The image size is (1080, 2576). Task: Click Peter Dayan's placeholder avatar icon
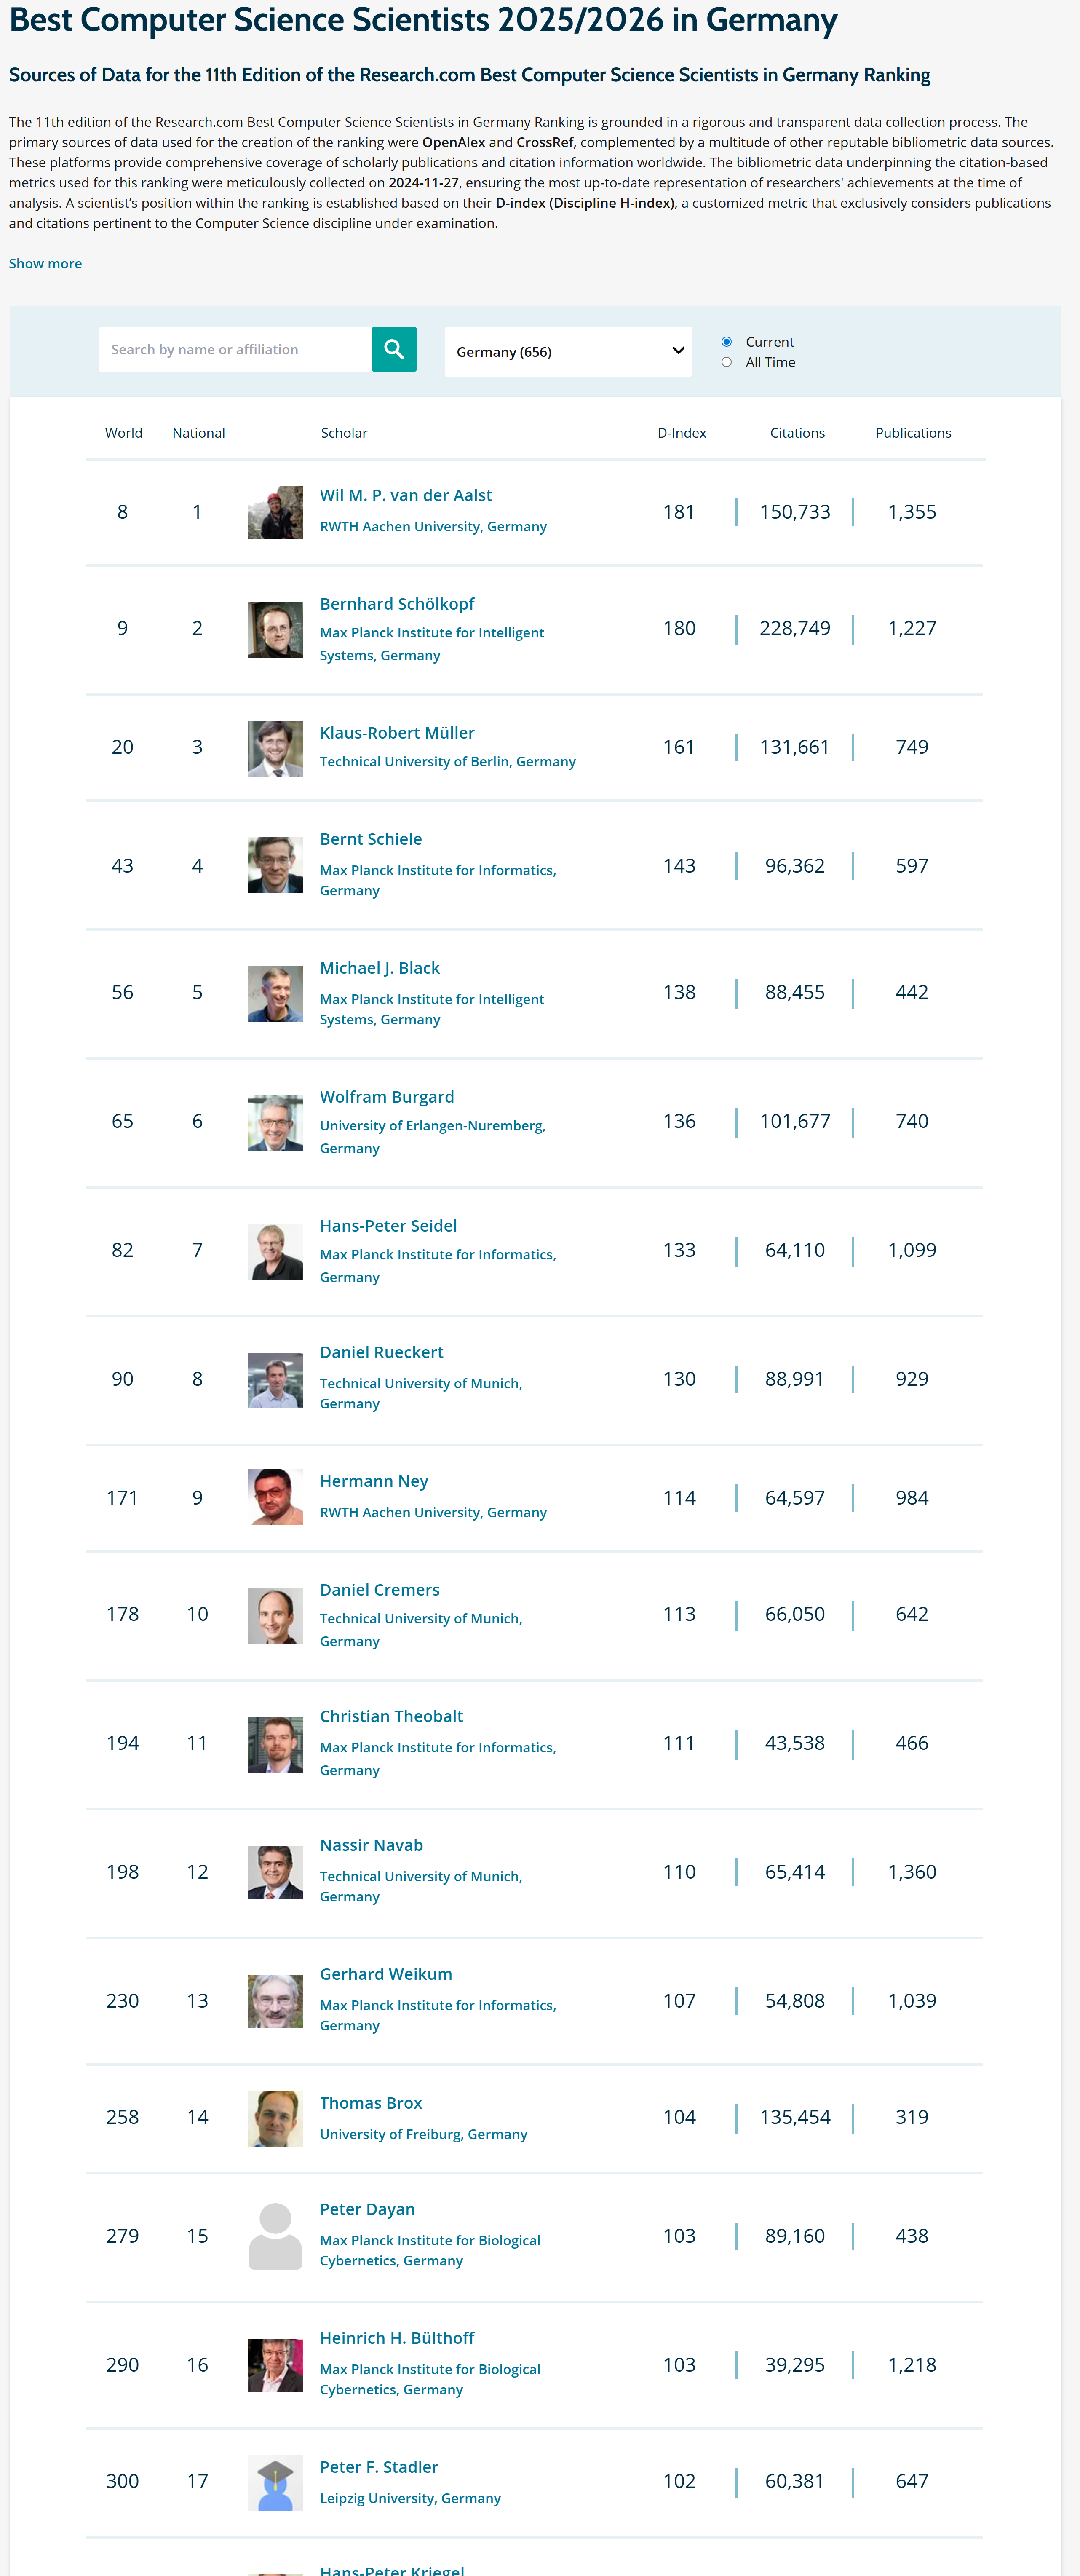pyautogui.click(x=275, y=2236)
